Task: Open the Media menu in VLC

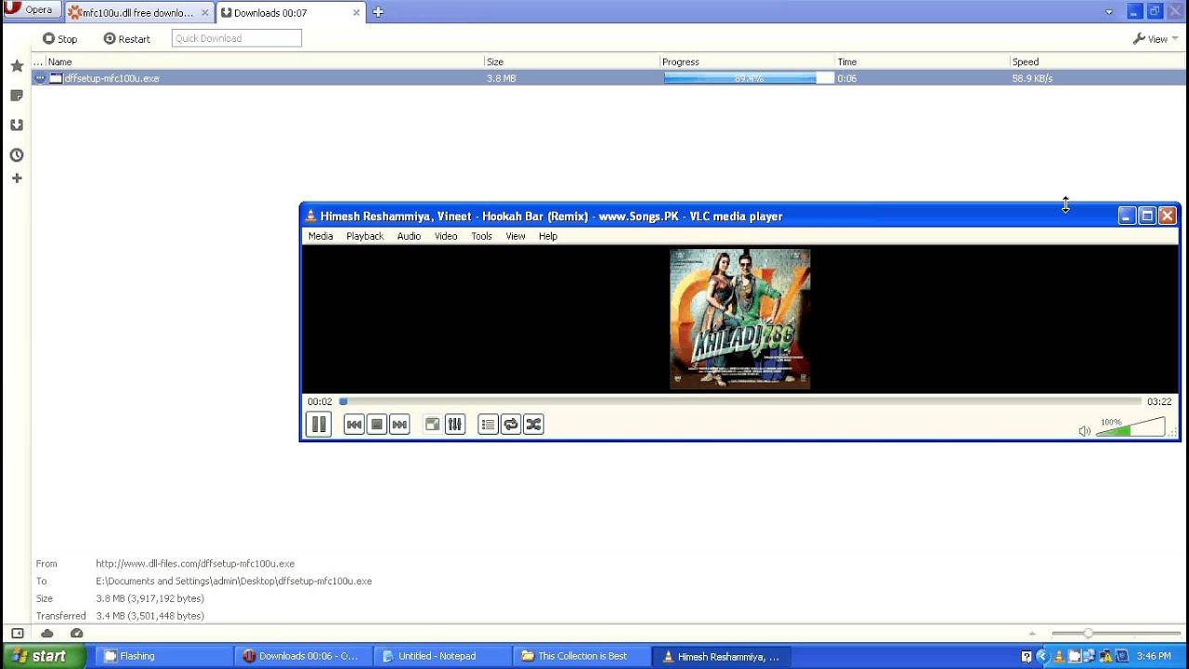Action: pos(320,236)
